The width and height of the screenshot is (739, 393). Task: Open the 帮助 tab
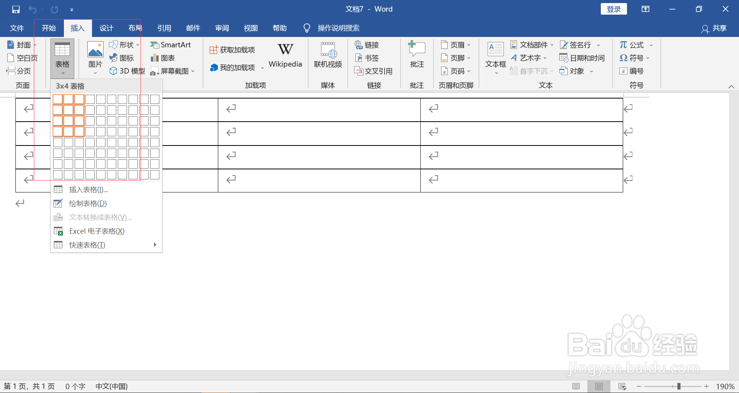pos(280,28)
